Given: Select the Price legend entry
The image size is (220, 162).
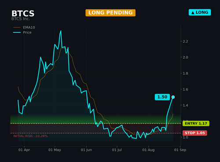Looking at the screenshot, I should pos(22,32).
